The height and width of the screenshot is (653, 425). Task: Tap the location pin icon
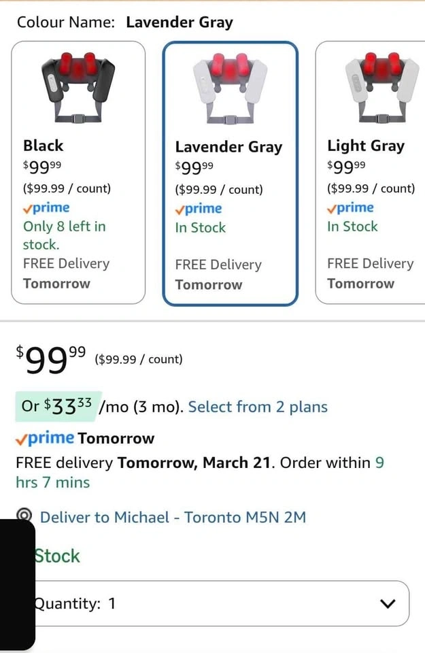(25, 516)
